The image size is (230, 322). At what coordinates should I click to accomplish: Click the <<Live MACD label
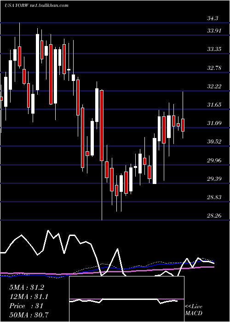(x=194, y=310)
